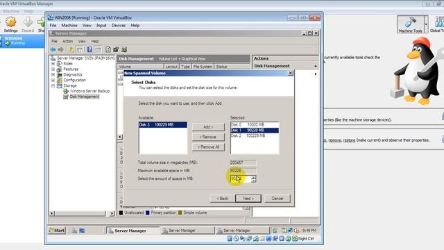This screenshot has width=444, height=250.
Task: Click the 9:49 PM clock in the guest tray
Action: pyautogui.click(x=309, y=231)
